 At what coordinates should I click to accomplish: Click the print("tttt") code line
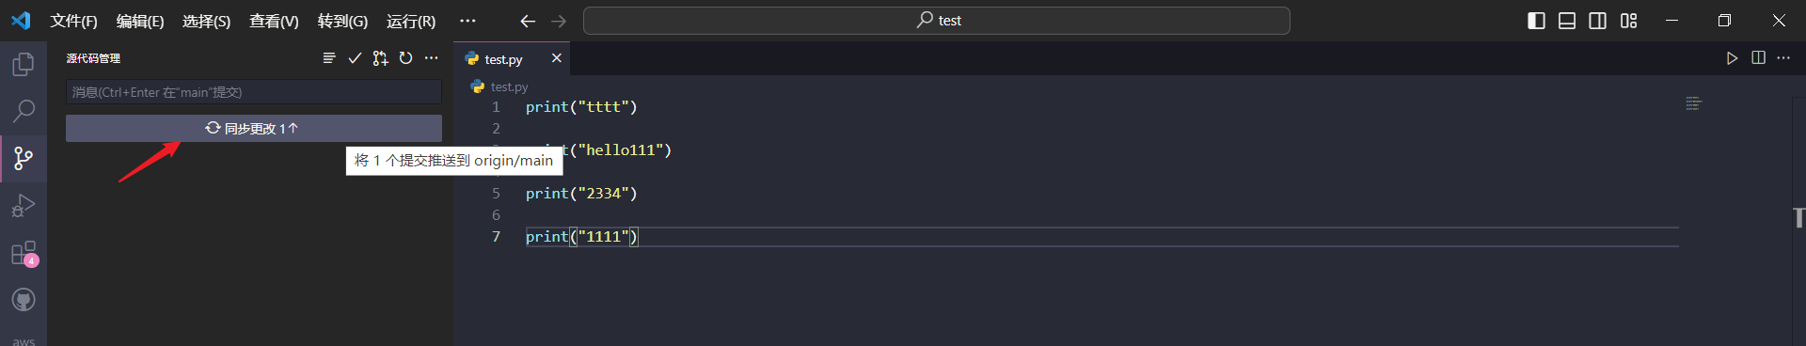[x=581, y=107]
